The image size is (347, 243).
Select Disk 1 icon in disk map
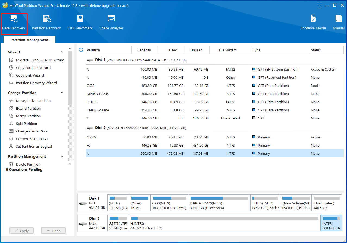(x=83, y=203)
